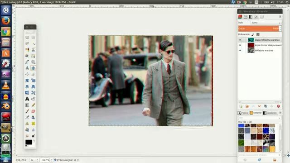
Task: Select the 'Wklejona warstwa' layer thumbnail
Action: click(x=251, y=50)
